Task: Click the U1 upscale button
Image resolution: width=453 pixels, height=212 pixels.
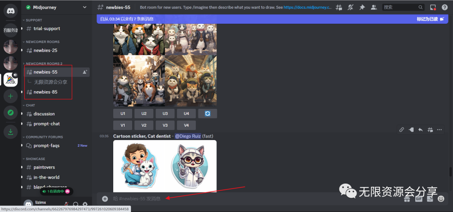Action: [122, 113]
